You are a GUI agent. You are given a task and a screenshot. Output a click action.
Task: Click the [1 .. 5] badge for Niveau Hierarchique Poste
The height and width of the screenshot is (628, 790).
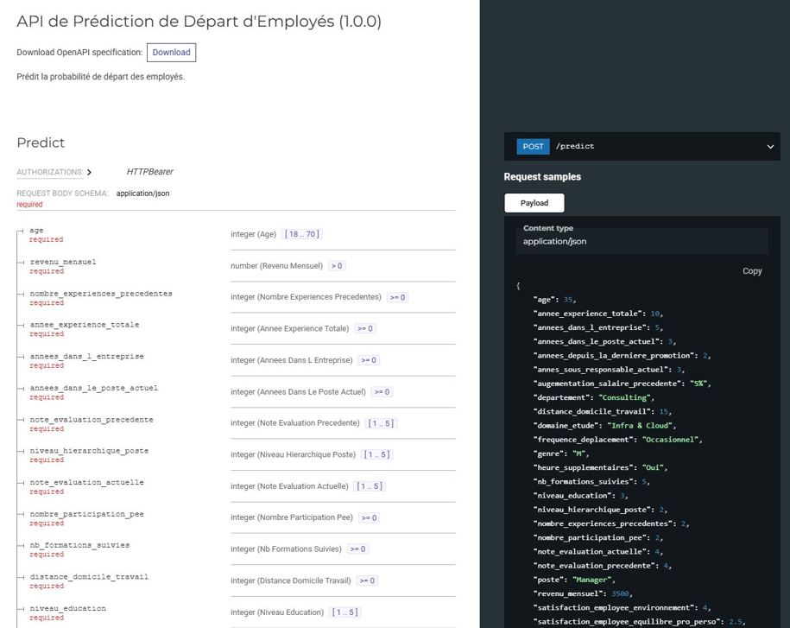376,454
